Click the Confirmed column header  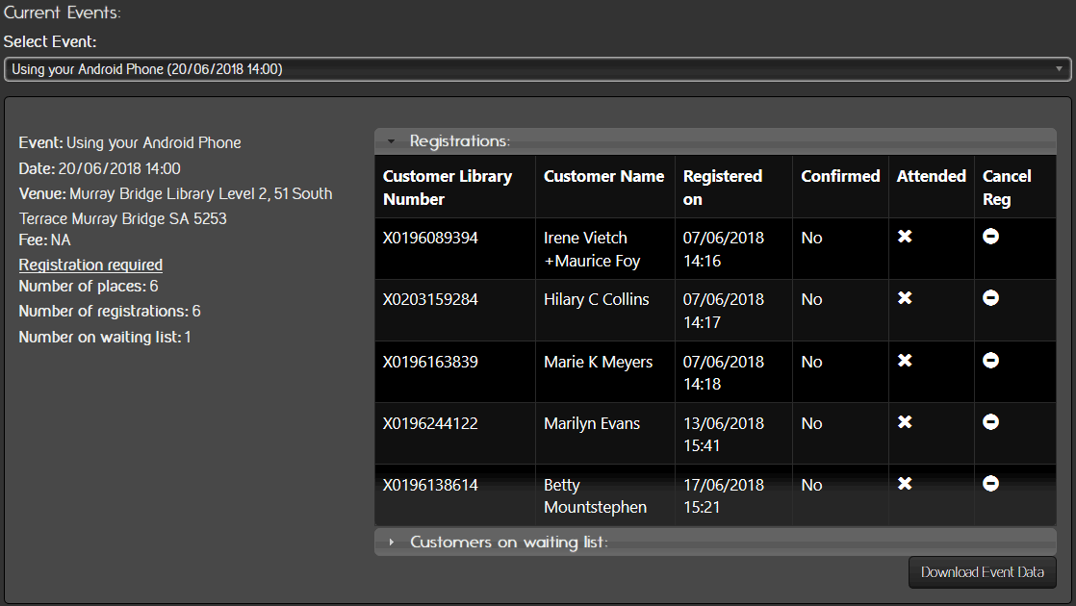tap(840, 176)
